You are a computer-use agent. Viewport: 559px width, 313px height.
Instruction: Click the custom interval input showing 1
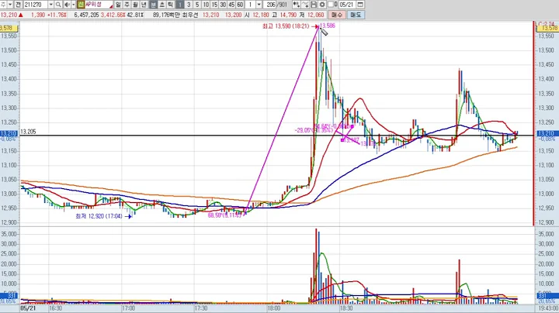[x=251, y=5]
